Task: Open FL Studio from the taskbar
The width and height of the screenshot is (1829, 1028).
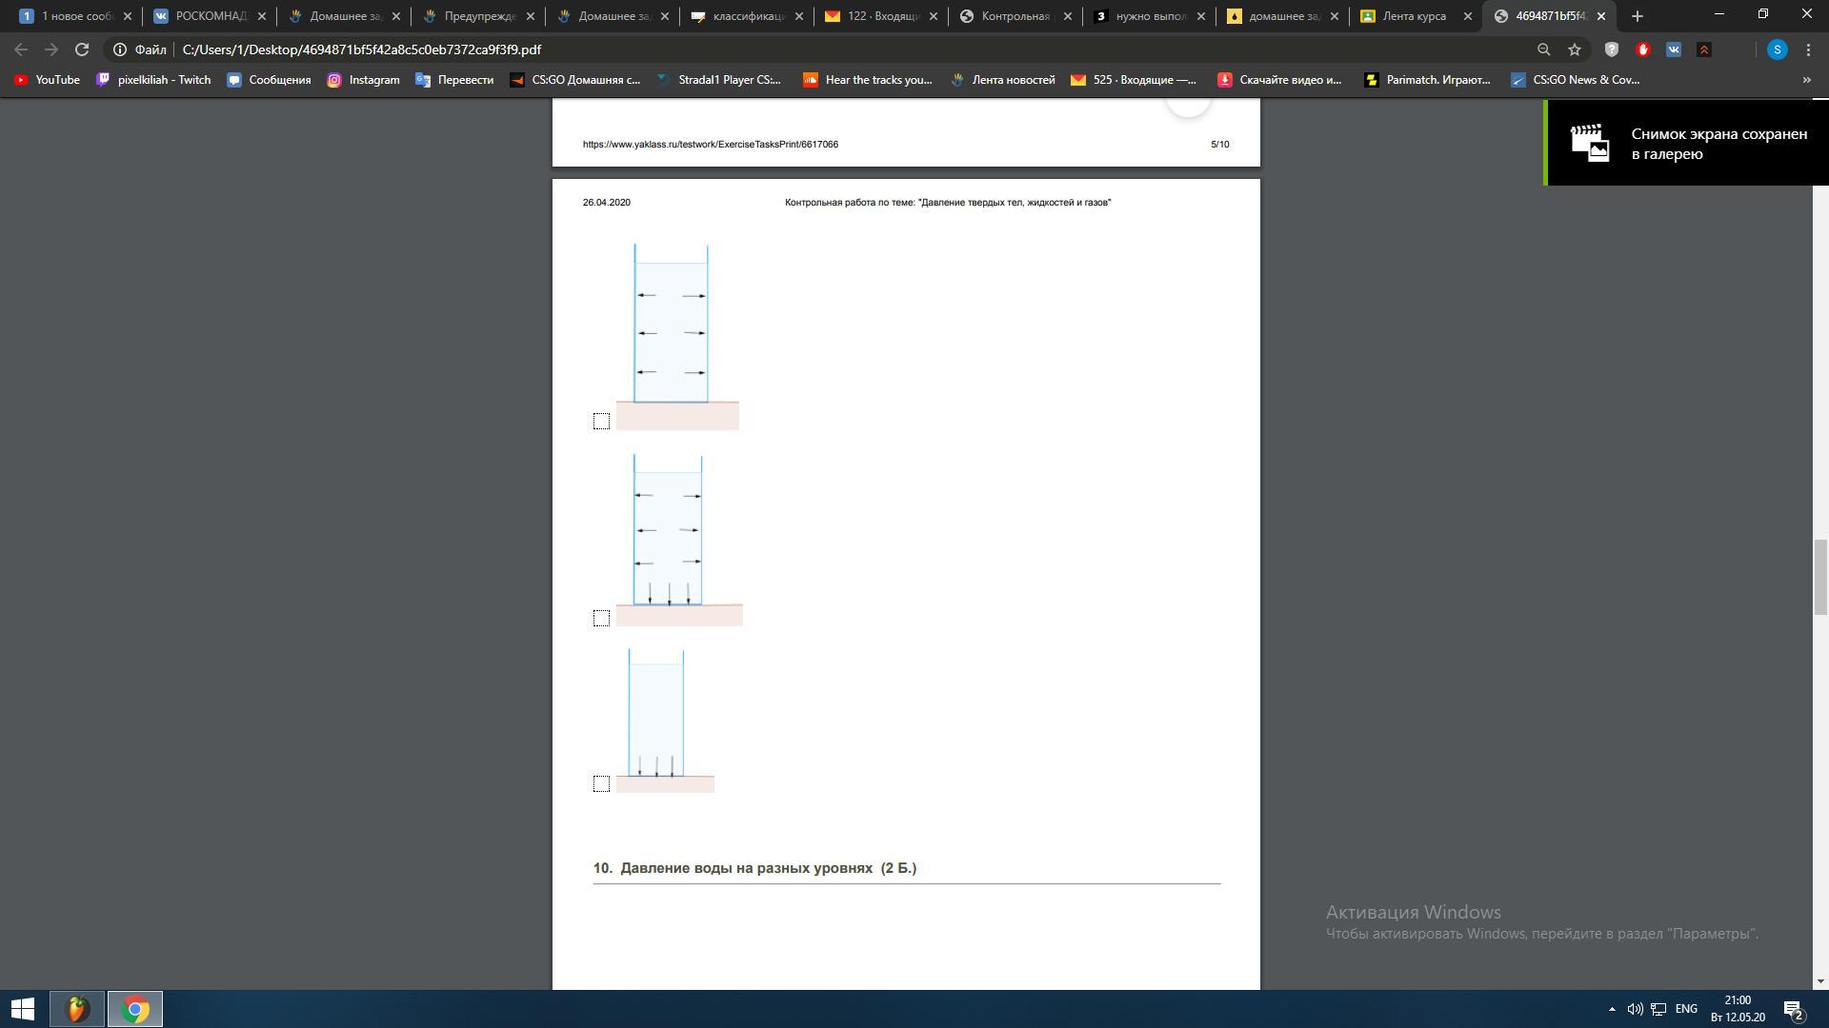Action: pyautogui.click(x=77, y=1009)
